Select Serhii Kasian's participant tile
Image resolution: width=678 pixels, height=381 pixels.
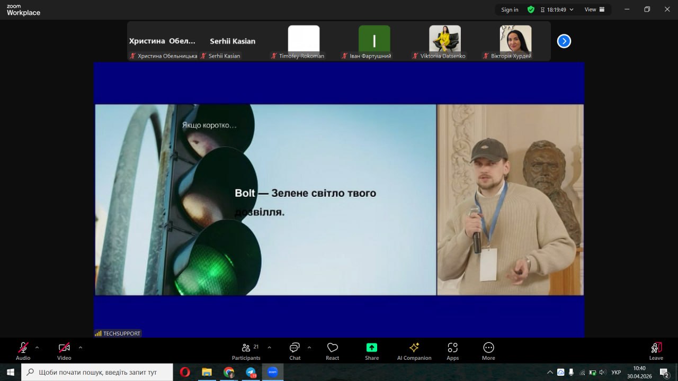click(x=233, y=41)
